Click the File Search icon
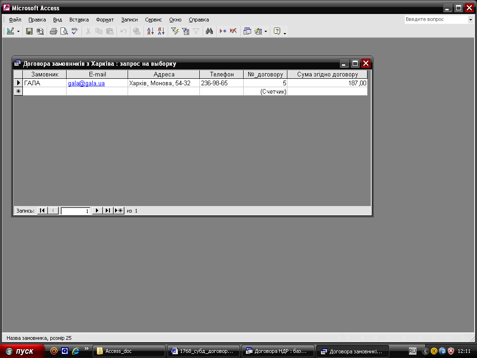 point(40,31)
